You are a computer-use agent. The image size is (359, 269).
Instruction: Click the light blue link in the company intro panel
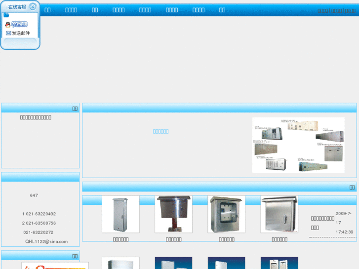(x=160, y=131)
